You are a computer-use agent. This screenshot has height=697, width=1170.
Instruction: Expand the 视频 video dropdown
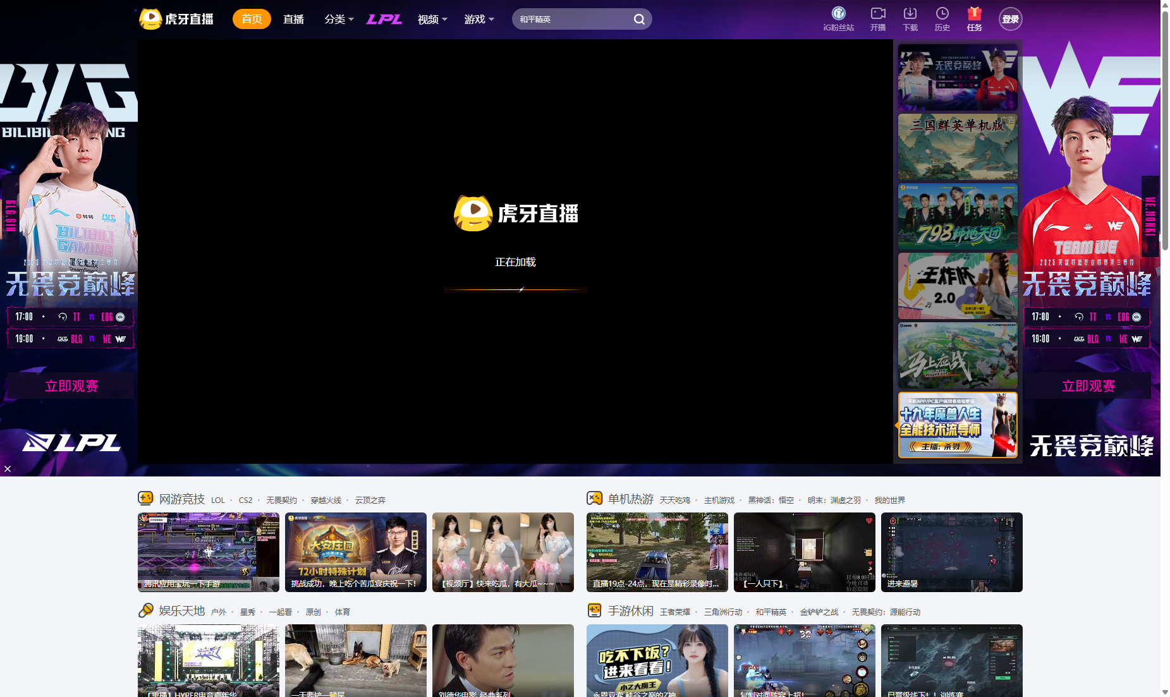pyautogui.click(x=432, y=19)
